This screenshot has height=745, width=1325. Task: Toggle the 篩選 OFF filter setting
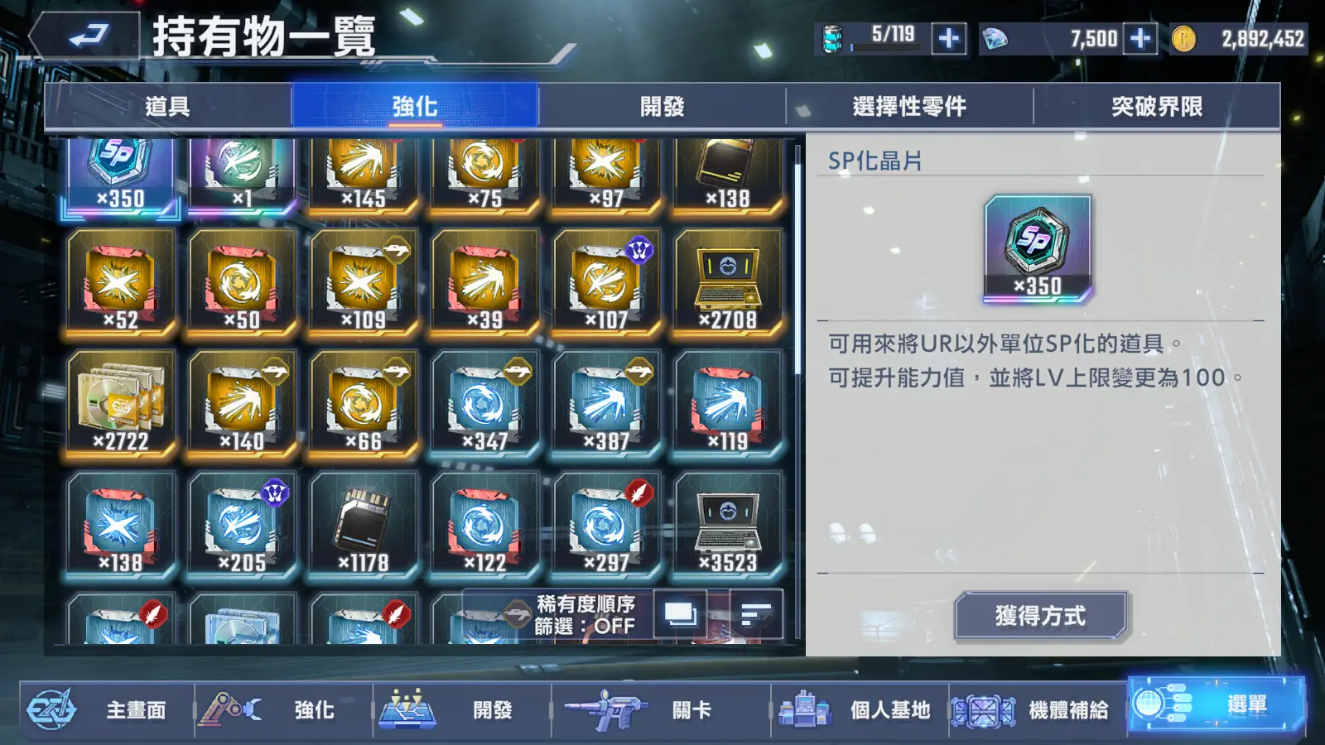584,626
